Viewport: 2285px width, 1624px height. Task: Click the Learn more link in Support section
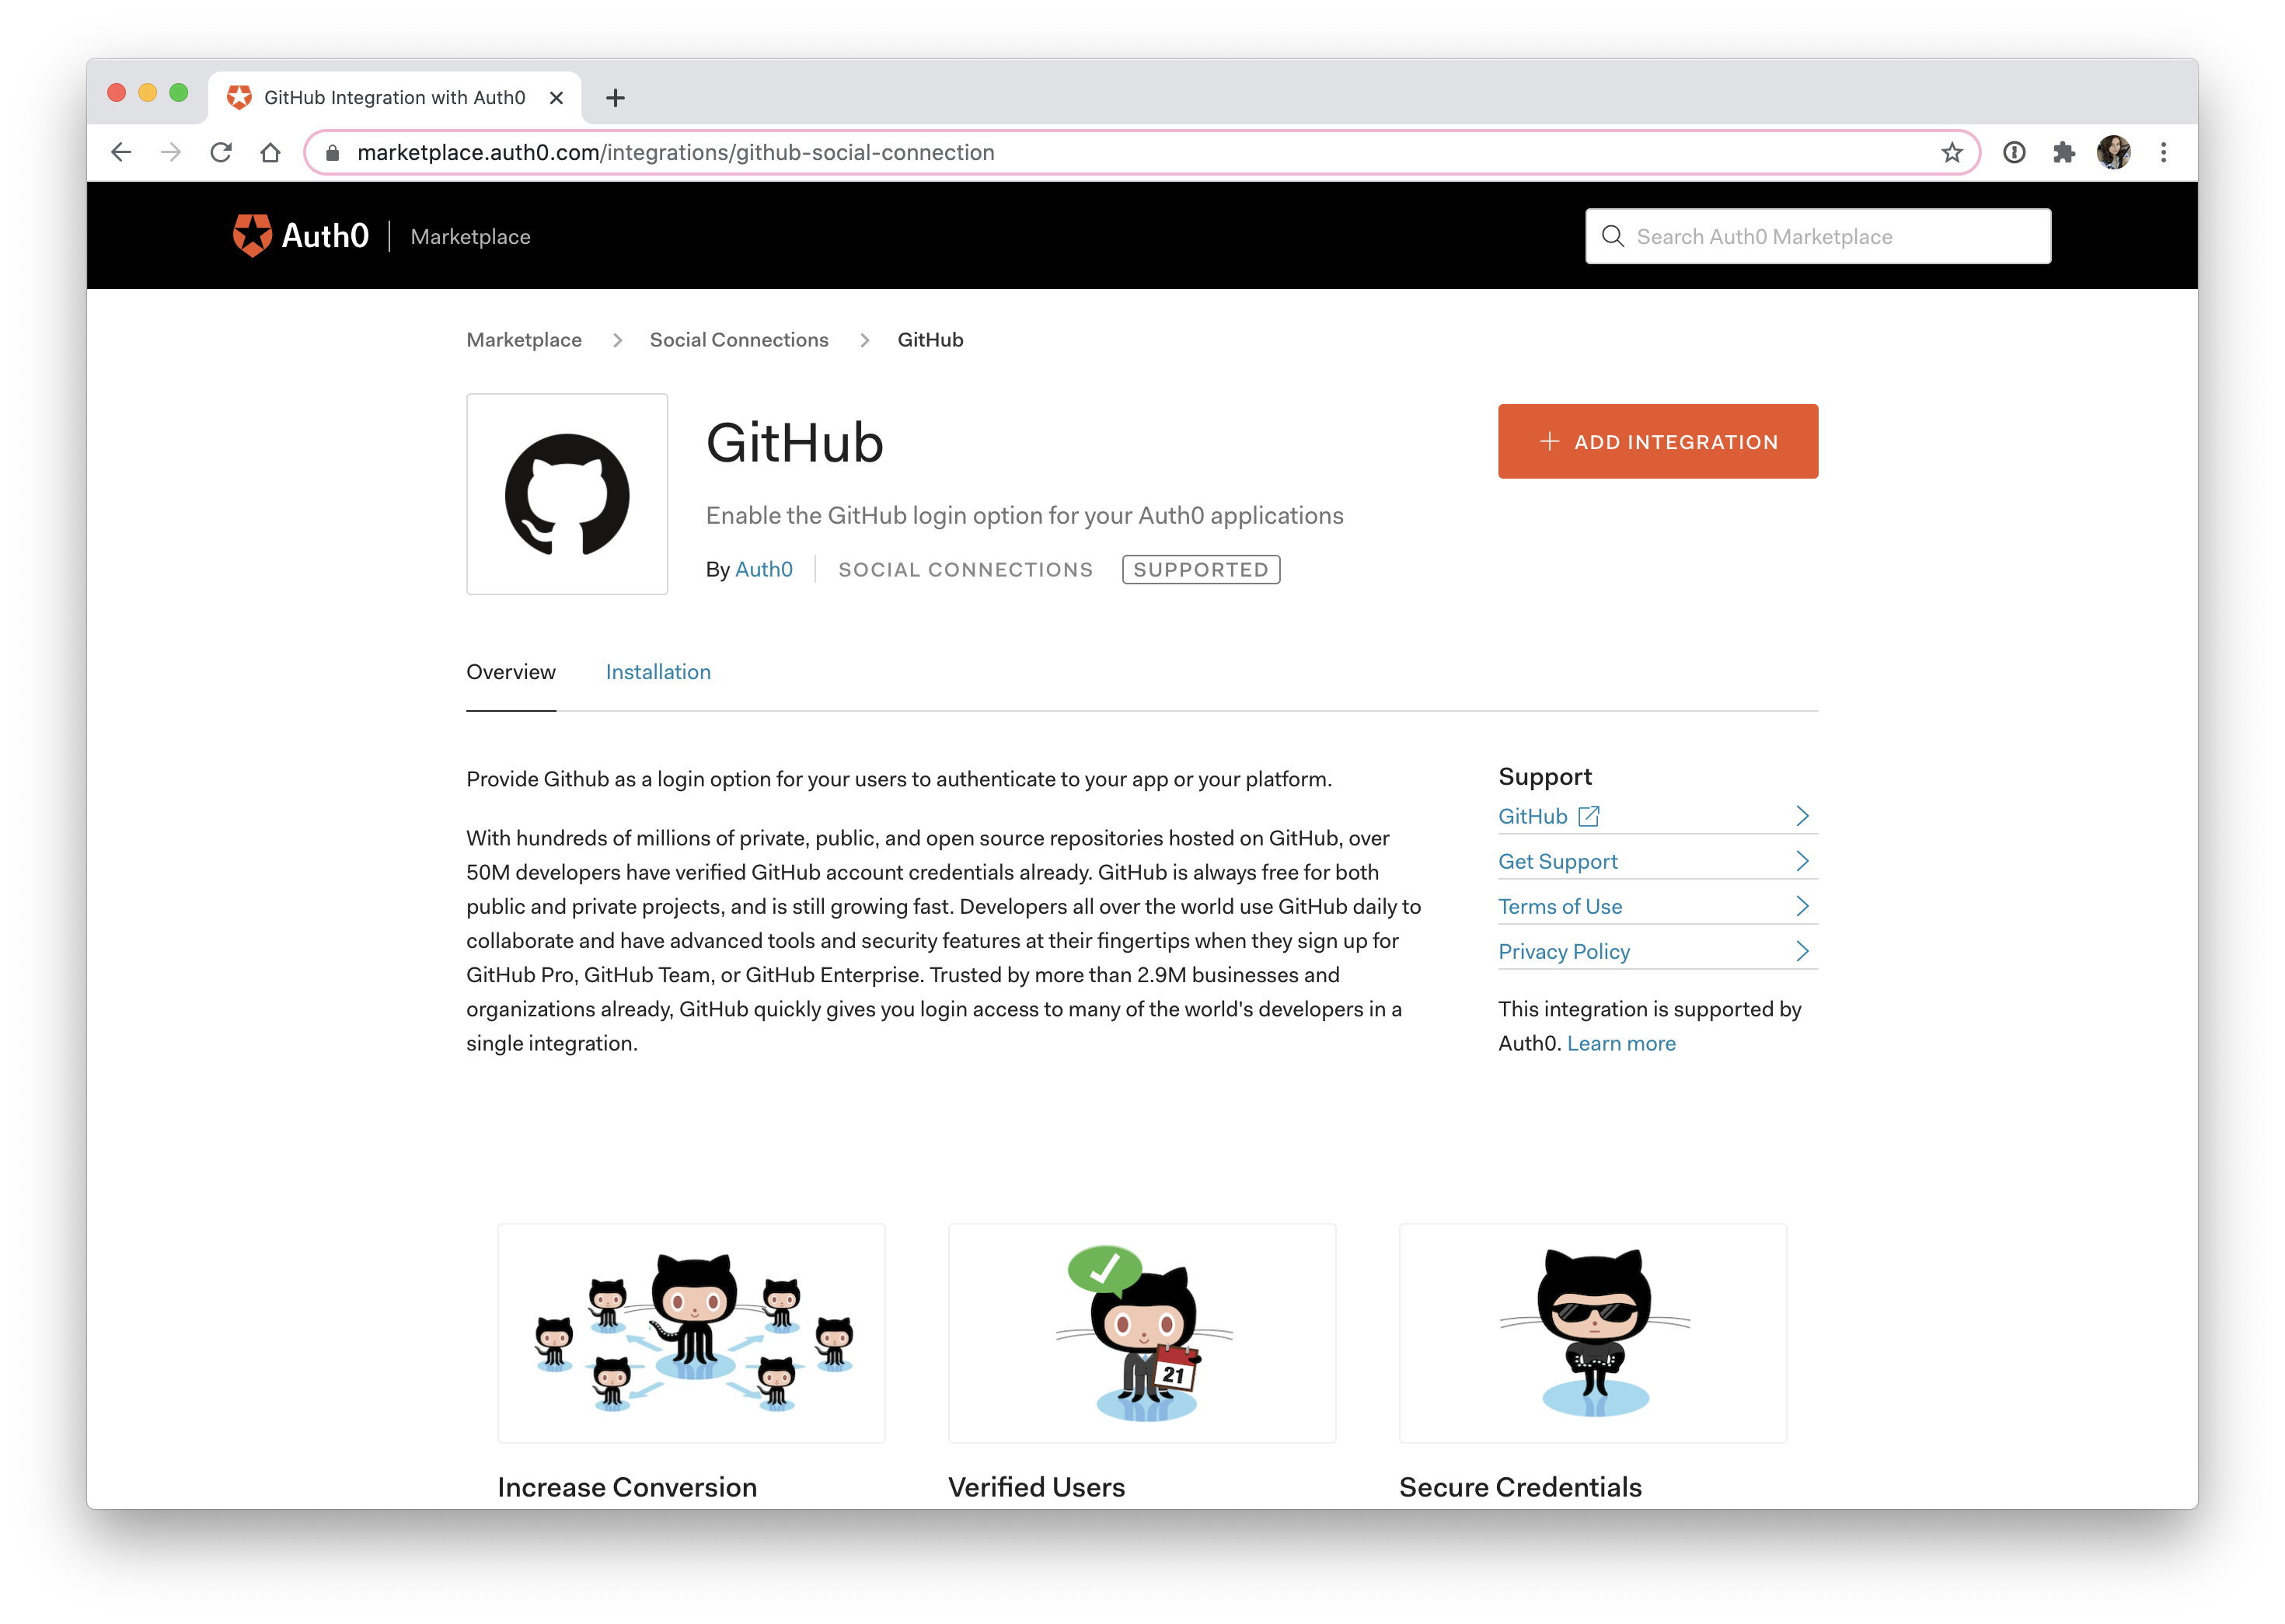pyautogui.click(x=1619, y=1042)
